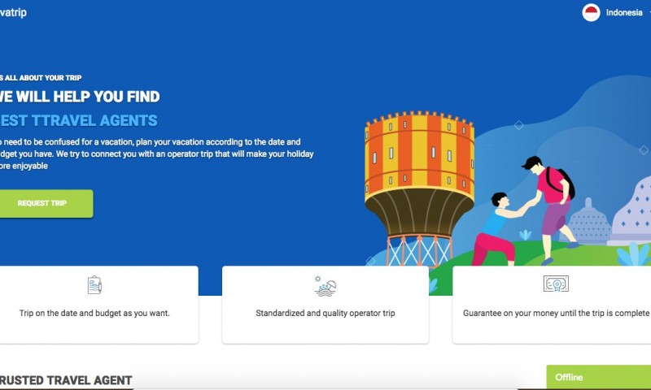Image resolution: width=651 pixels, height=390 pixels.
Task: Click the 'Best Ttravel Agents' headline
Action: 78,120
